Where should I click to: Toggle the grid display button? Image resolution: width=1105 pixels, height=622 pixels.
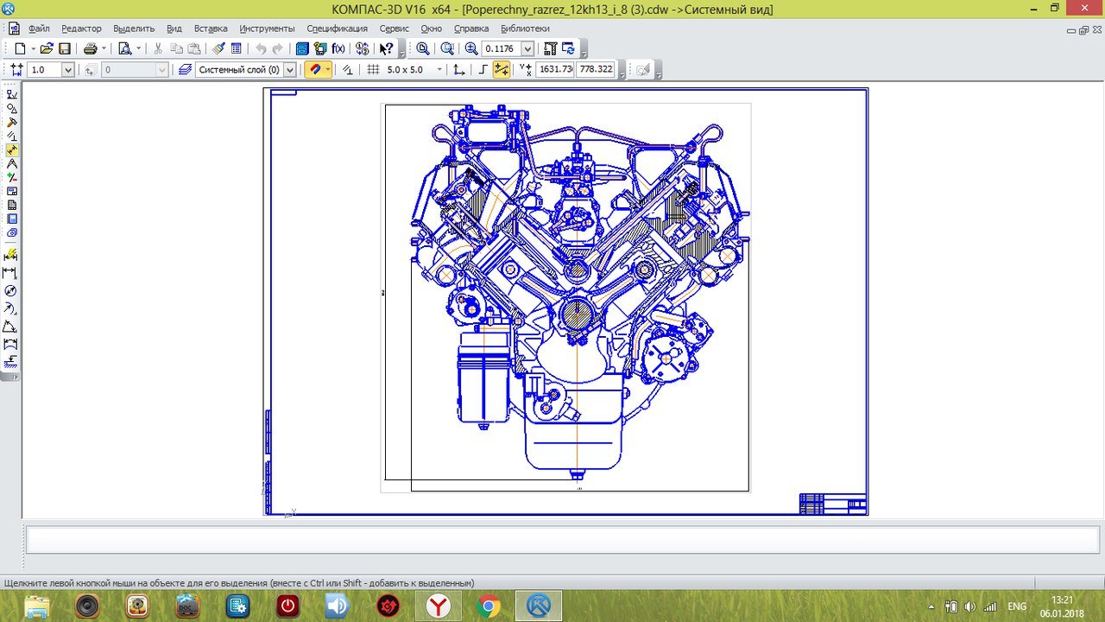point(373,70)
